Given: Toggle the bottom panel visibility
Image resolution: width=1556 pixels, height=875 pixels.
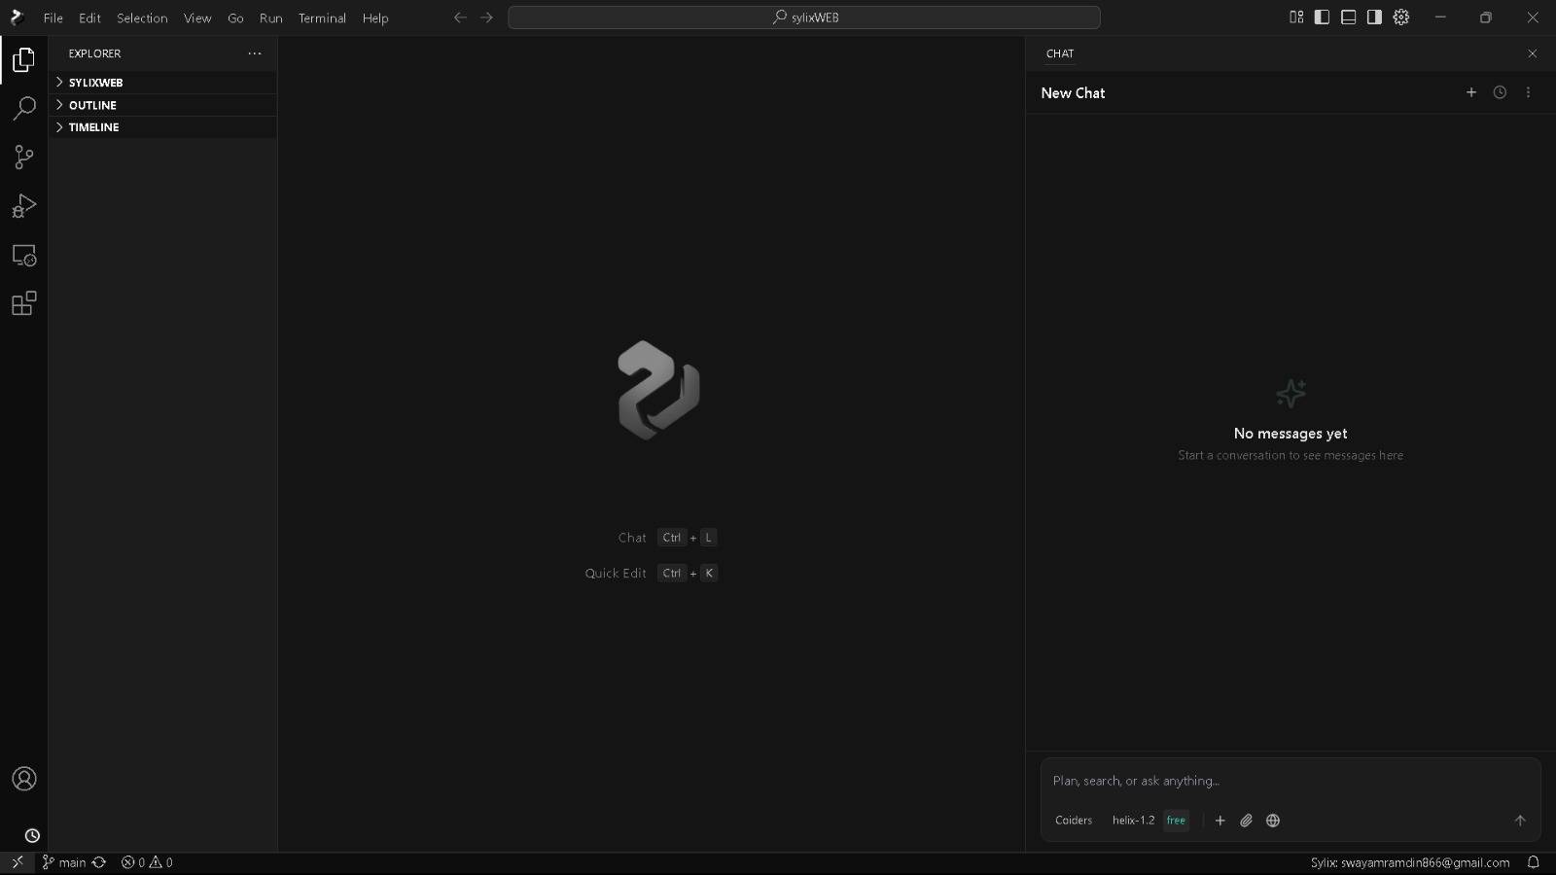Looking at the screenshot, I should tap(1349, 17).
